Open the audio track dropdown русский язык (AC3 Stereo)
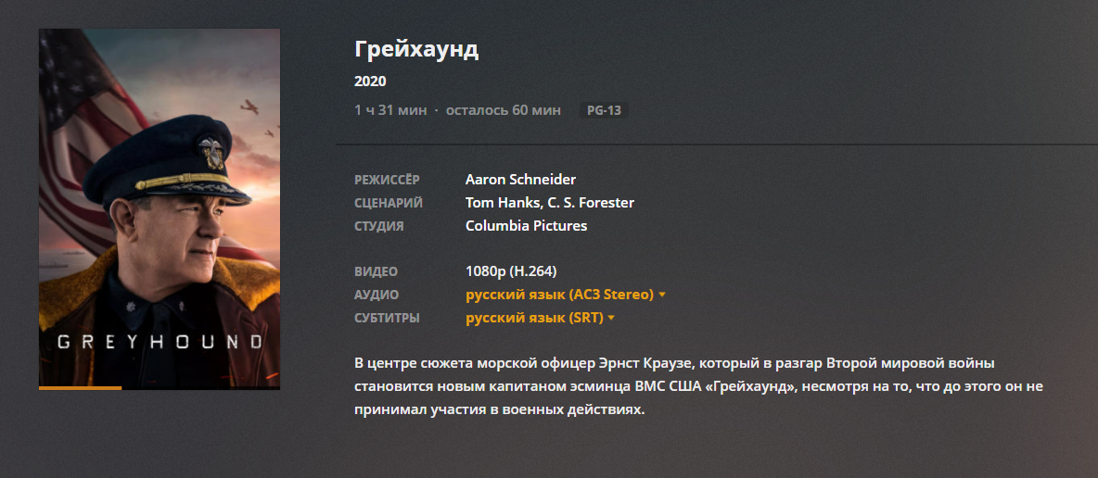1098x478 pixels. 559,295
